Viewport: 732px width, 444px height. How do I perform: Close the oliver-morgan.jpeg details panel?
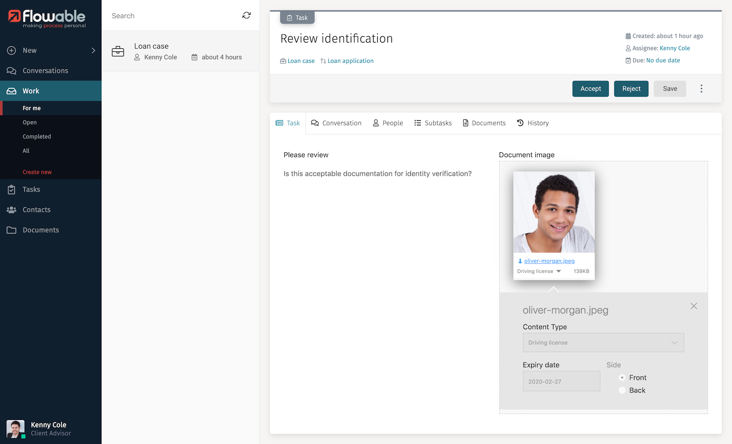coord(693,306)
